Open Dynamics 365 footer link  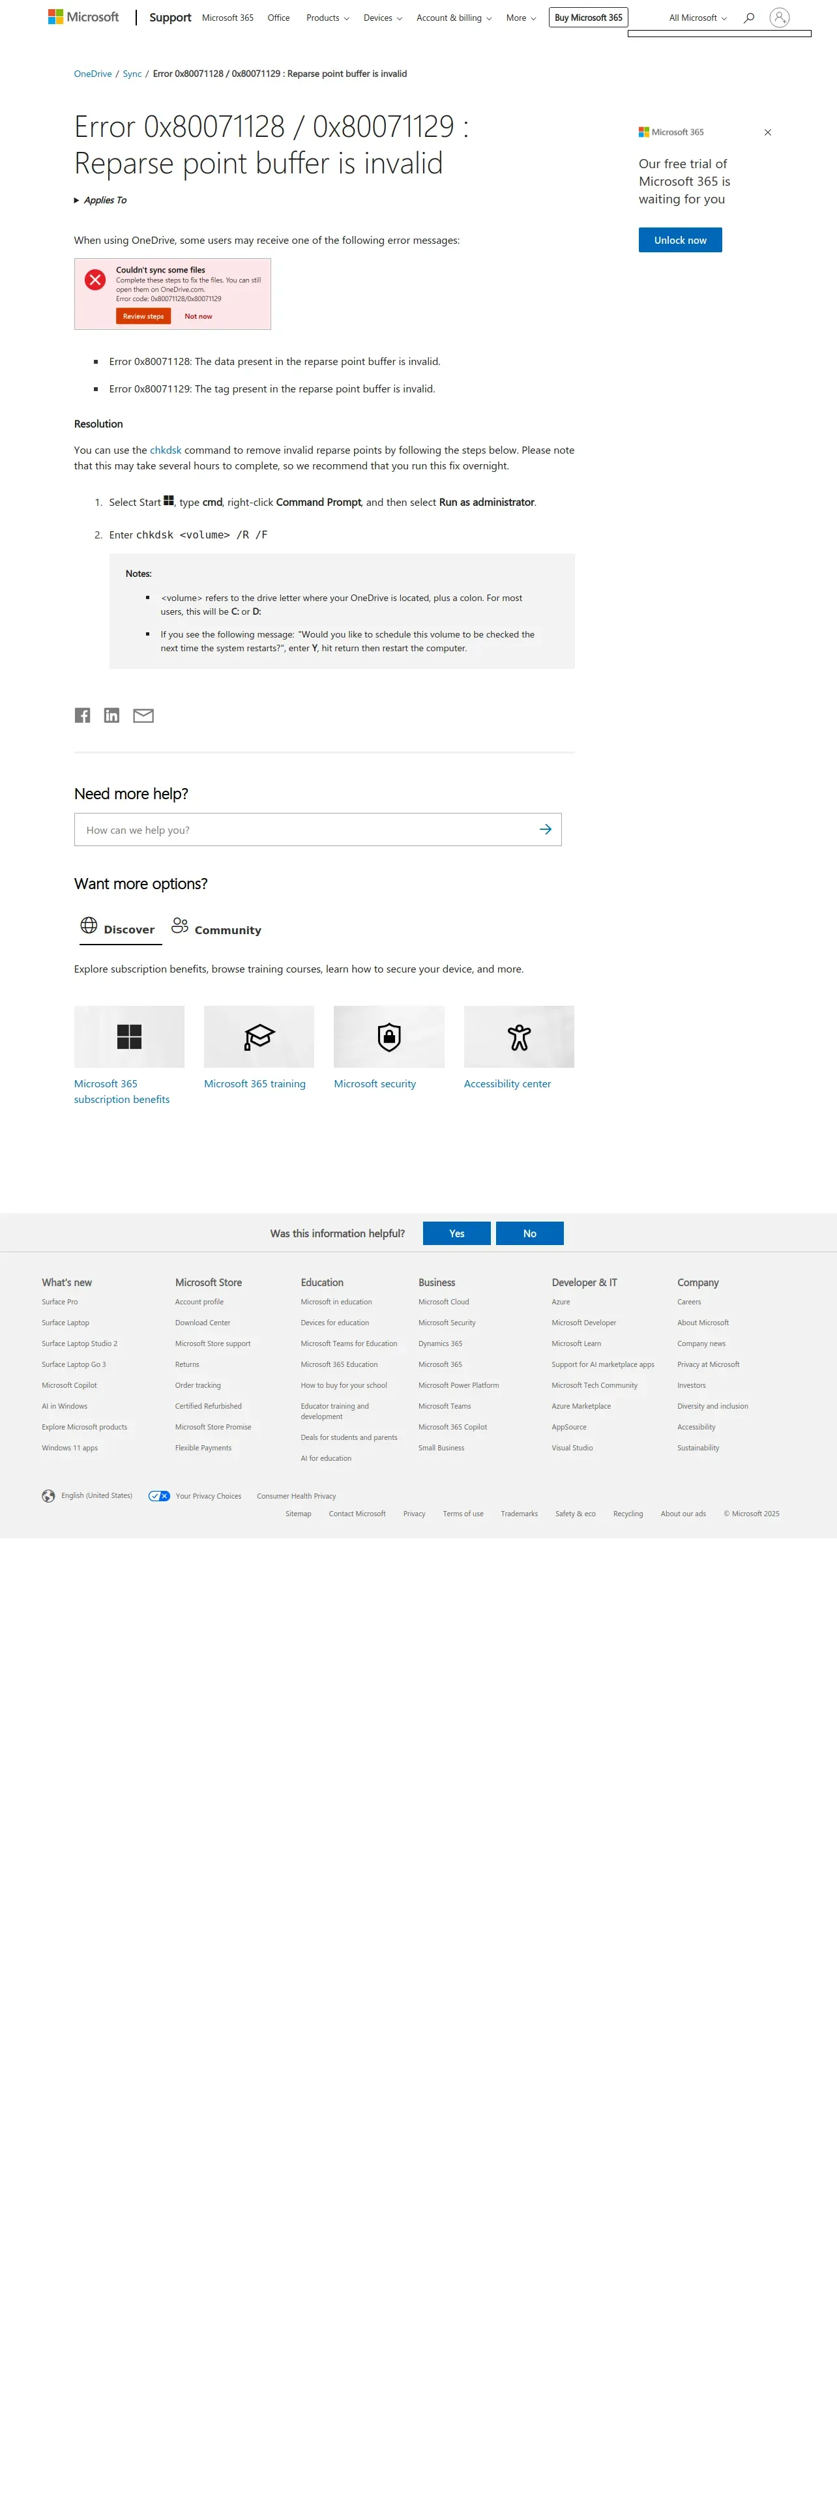coord(441,1344)
